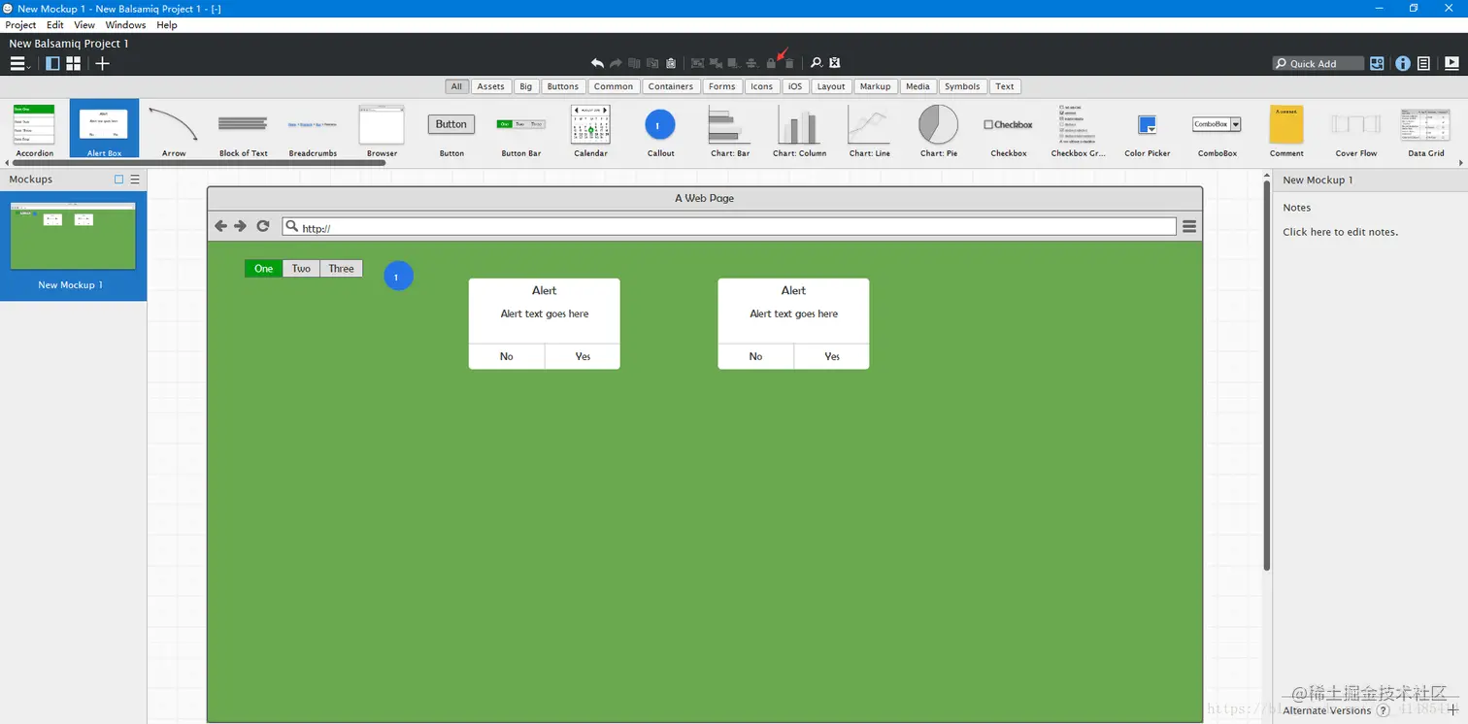
Task: Pick the Accordion control from library
Action: click(34, 130)
